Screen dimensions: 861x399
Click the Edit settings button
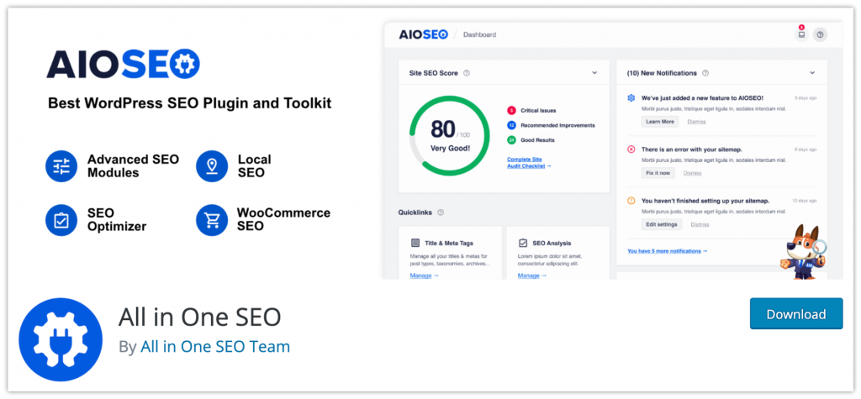click(x=662, y=224)
